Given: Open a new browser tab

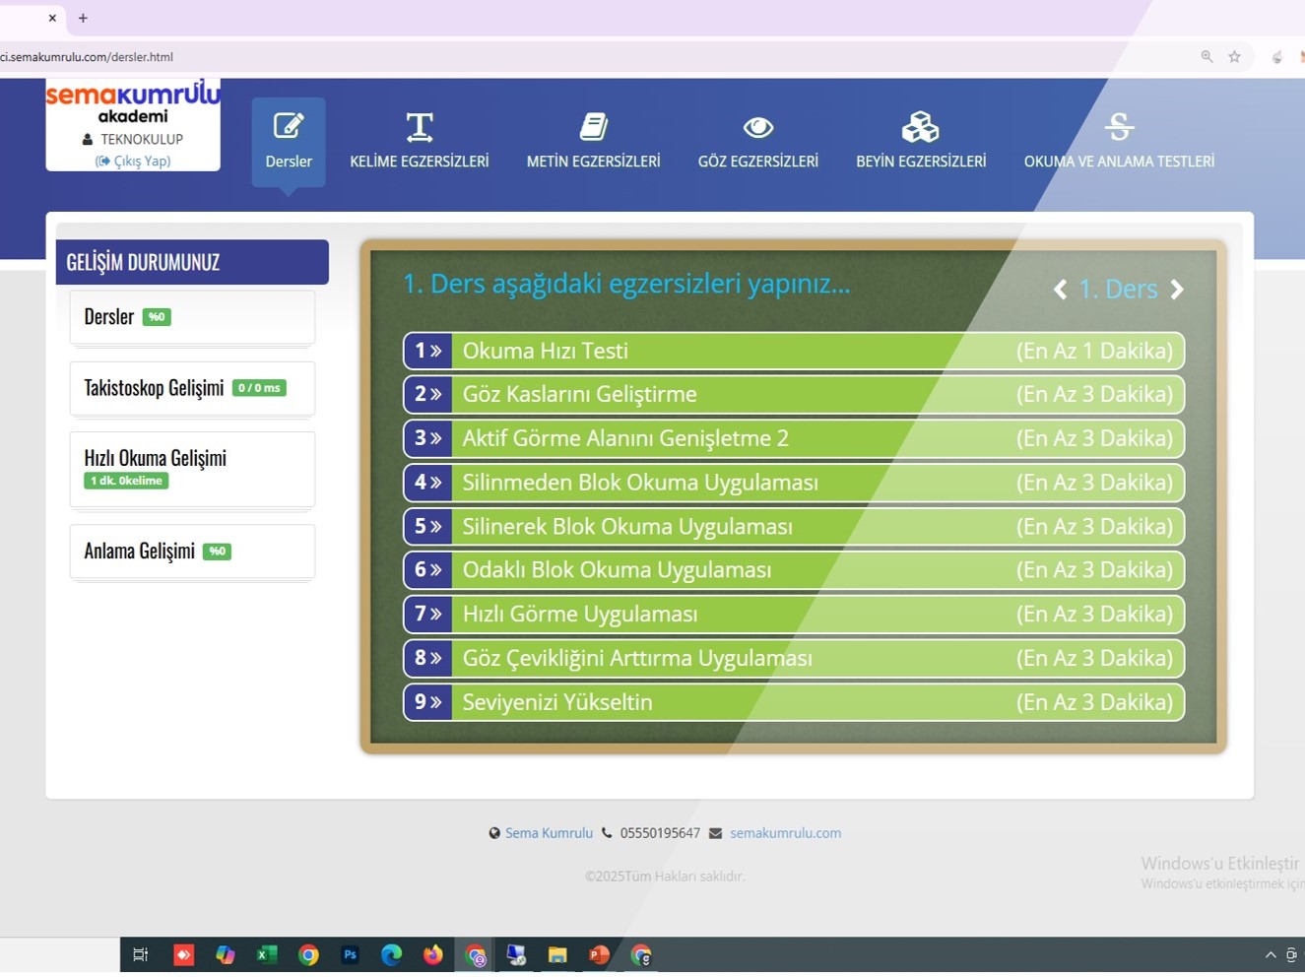Looking at the screenshot, I should (83, 18).
